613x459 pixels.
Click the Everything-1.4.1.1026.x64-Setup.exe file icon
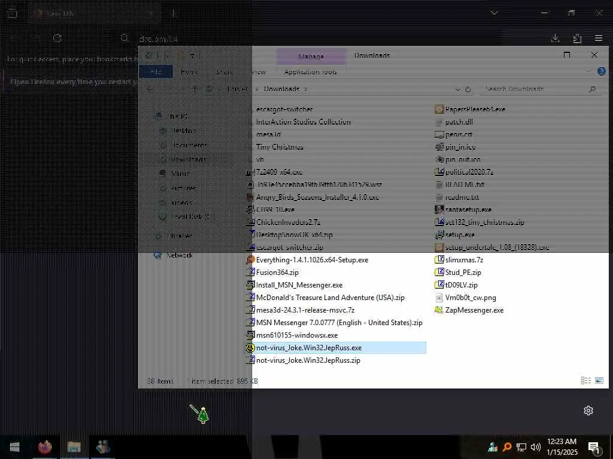[251, 260]
